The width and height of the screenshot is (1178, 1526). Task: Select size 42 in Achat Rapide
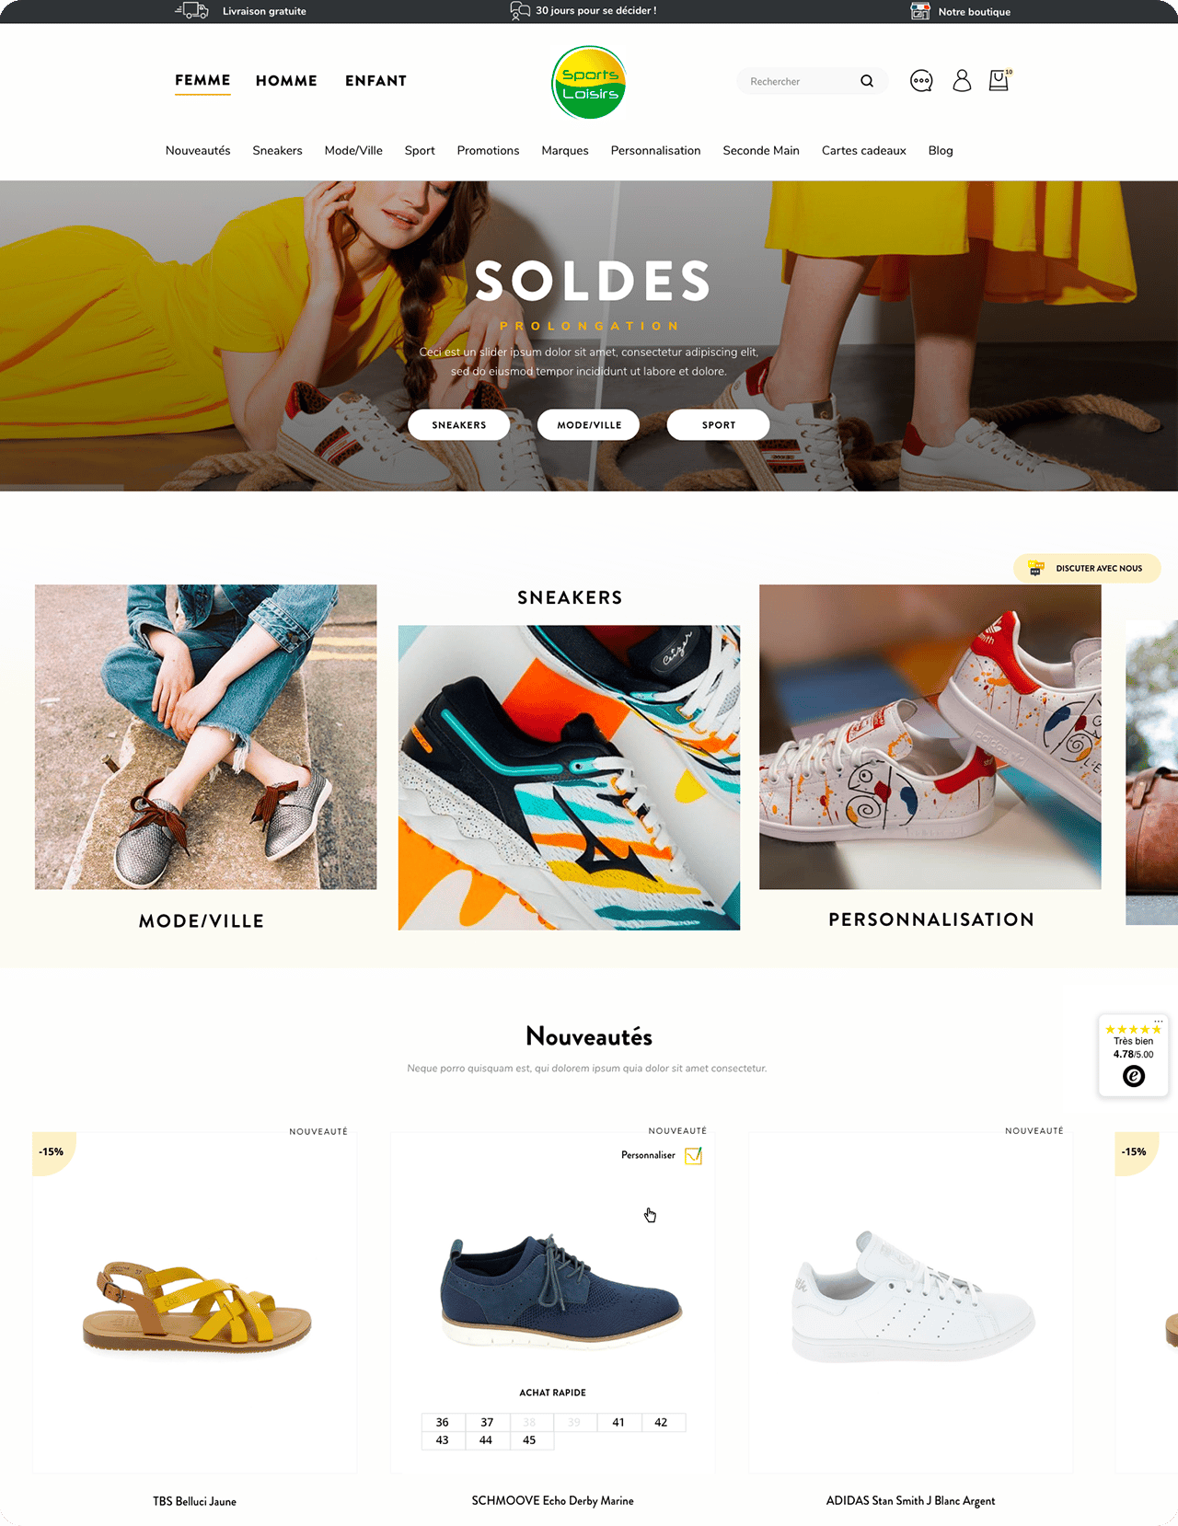(661, 1422)
